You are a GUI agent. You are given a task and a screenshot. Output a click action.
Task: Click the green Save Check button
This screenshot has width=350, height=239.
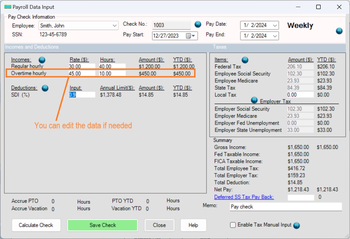click(102, 225)
